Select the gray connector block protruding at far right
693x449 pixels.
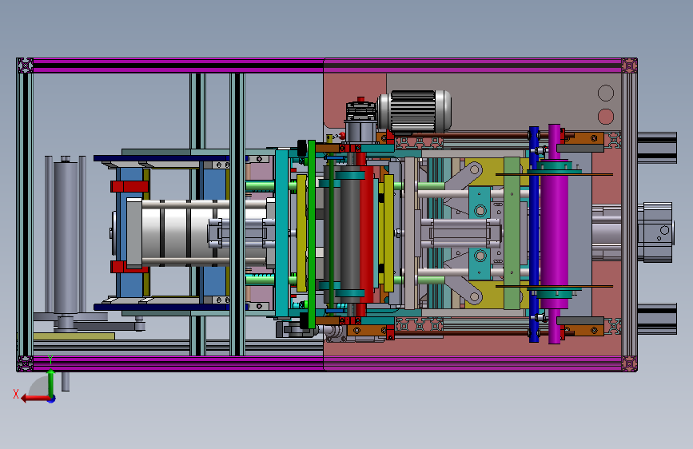click(655, 232)
